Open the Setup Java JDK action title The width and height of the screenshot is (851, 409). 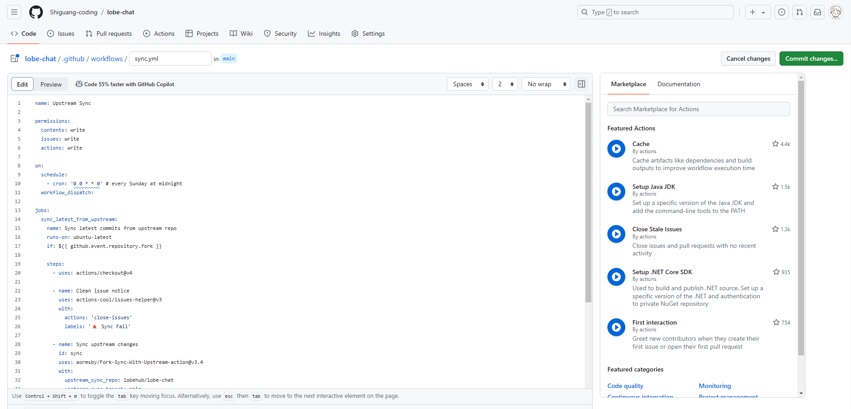tap(653, 187)
